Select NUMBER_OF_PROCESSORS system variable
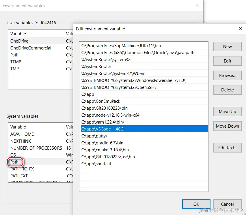246x215 pixels. 41,148
